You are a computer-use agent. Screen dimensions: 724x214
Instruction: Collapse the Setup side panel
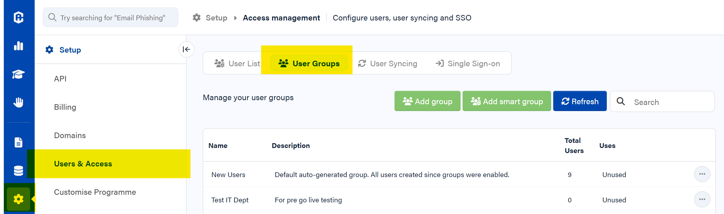[186, 49]
